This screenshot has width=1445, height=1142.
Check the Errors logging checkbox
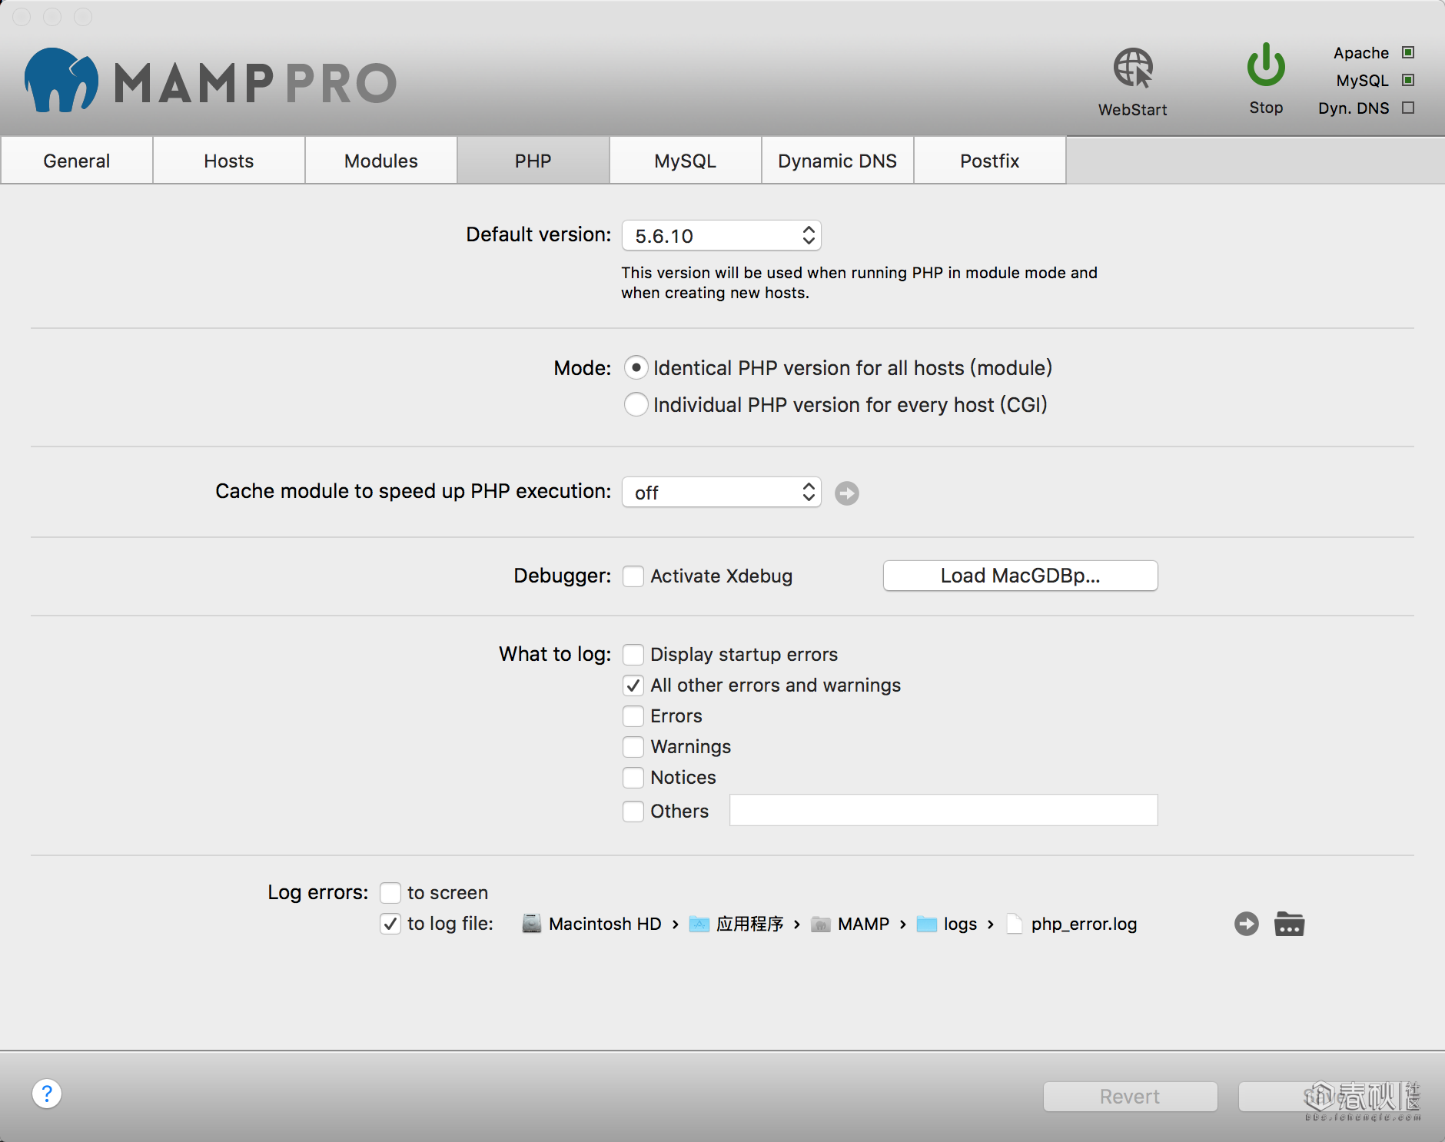click(633, 716)
